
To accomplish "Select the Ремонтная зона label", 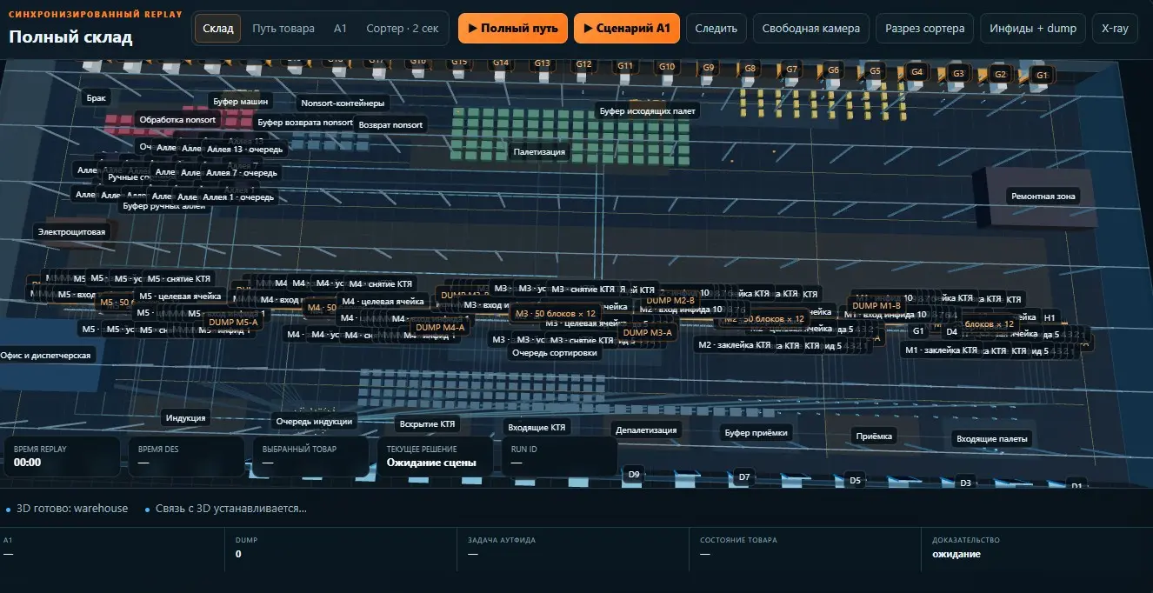I will coord(1043,197).
